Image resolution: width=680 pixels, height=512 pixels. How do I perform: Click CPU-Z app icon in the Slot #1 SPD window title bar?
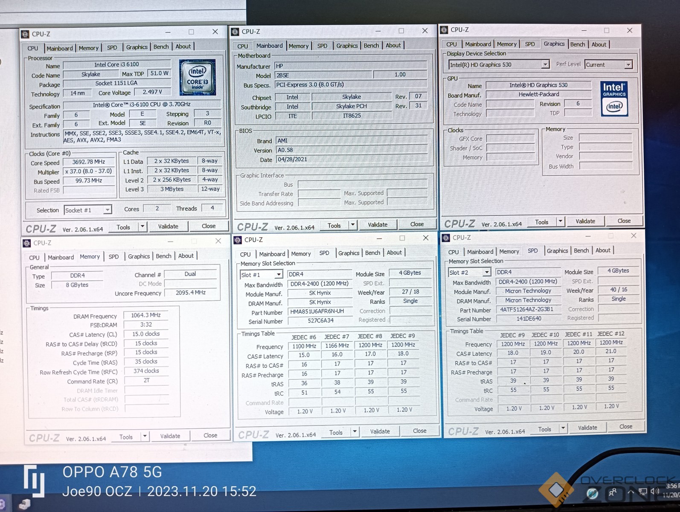point(238,240)
